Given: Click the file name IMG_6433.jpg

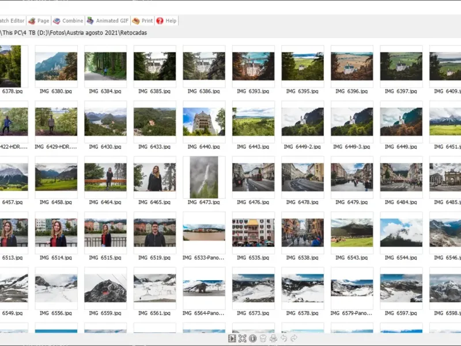Looking at the screenshot, I should 154,146.
